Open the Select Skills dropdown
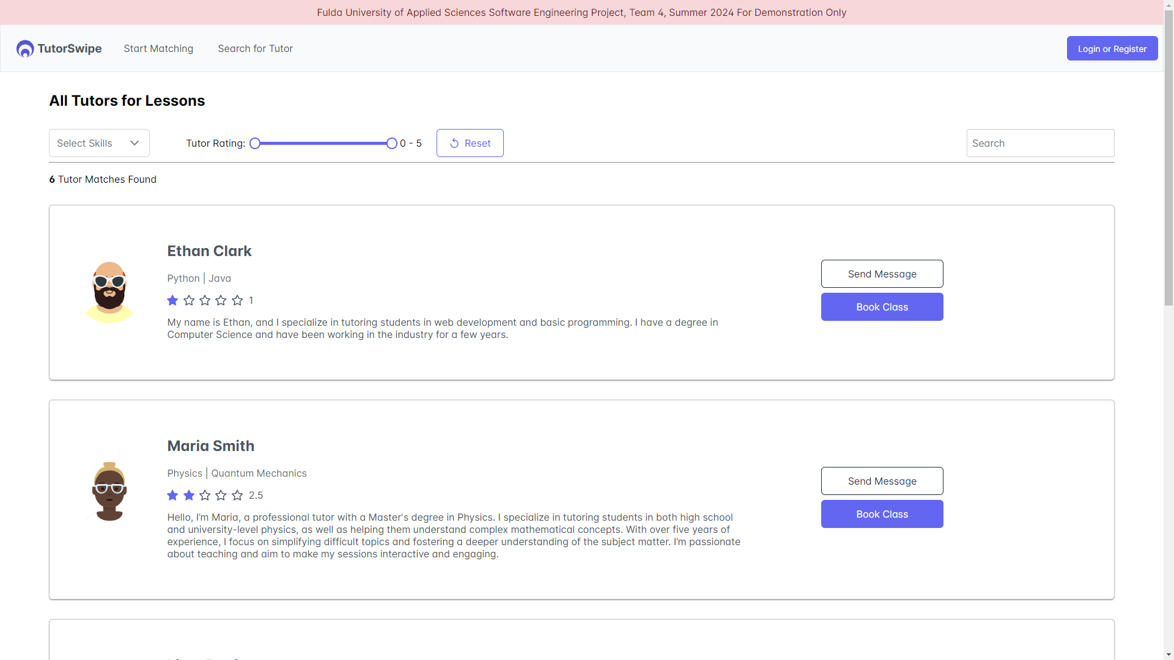Screen dimensions: 1174x660 point(99,144)
